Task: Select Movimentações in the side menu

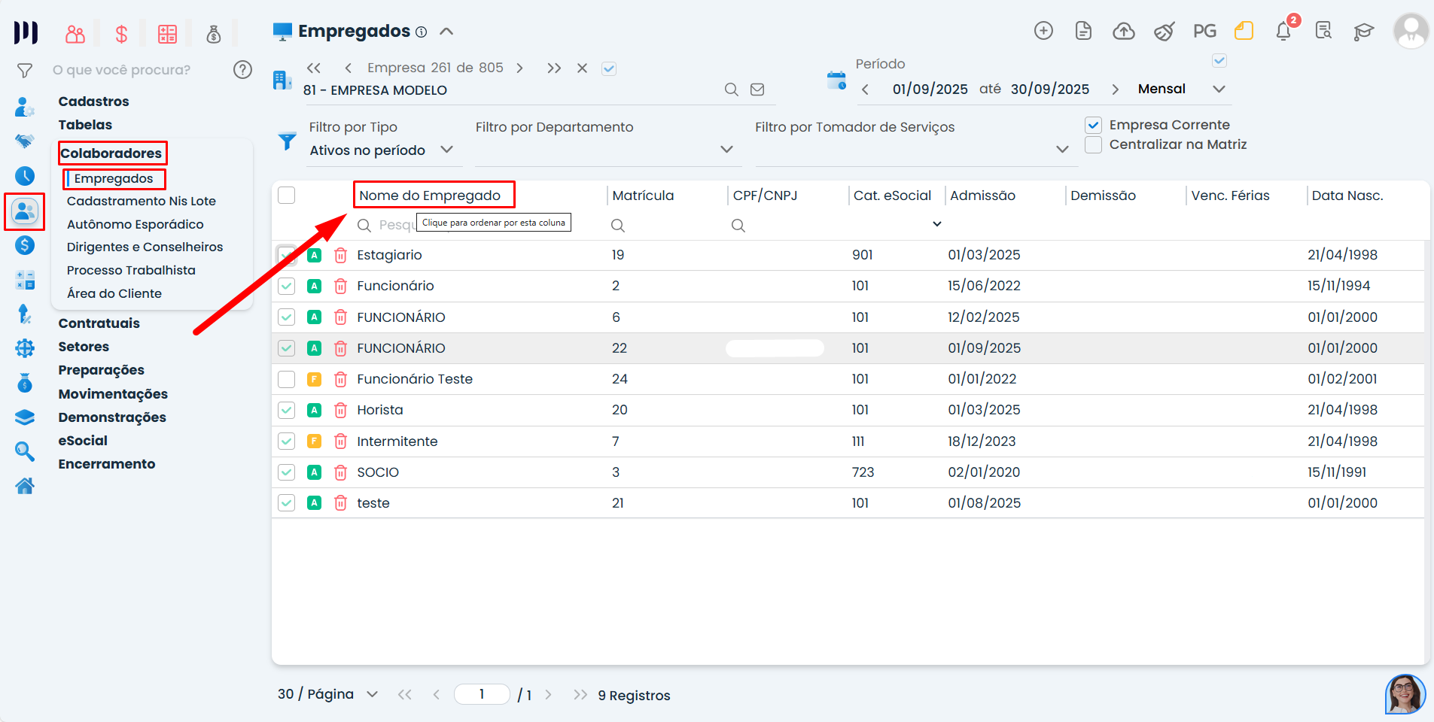Action: (x=113, y=394)
